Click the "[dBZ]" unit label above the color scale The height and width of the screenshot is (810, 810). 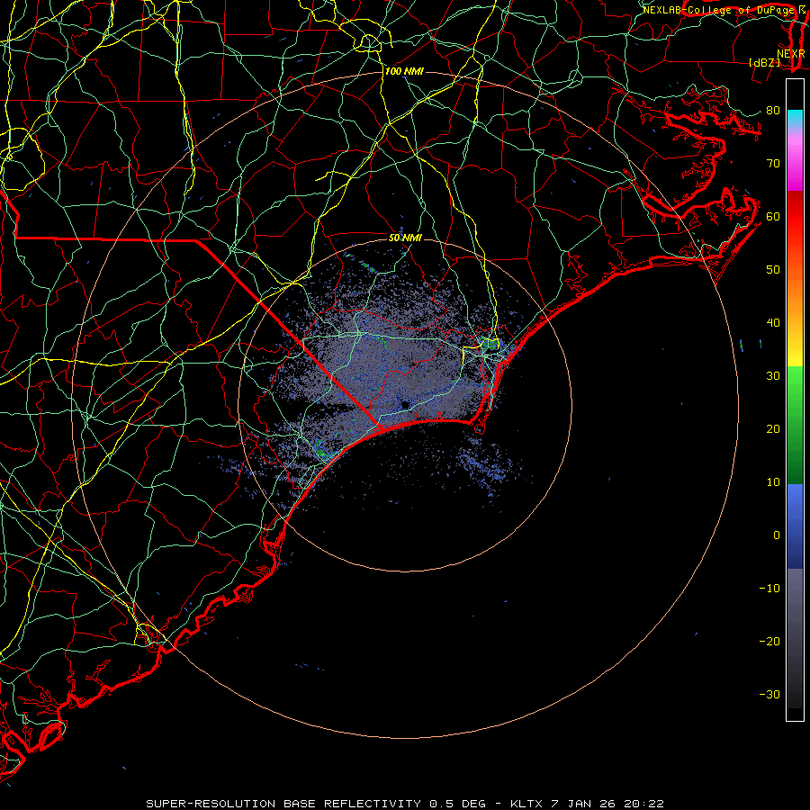[764, 62]
